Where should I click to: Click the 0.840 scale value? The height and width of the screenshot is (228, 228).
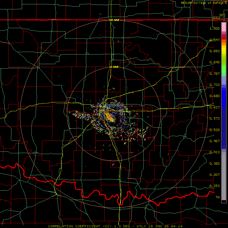point(215,62)
